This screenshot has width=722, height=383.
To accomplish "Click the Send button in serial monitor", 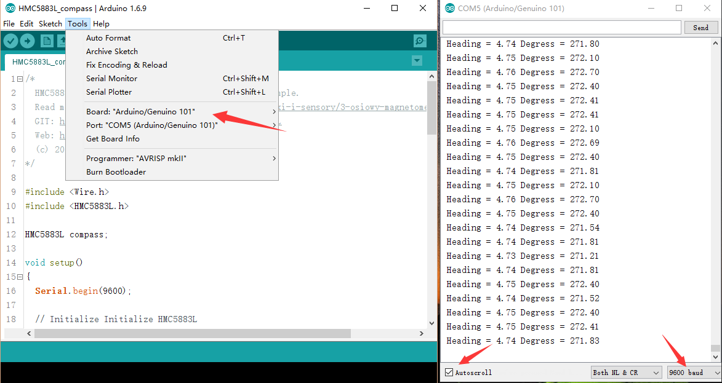I will tap(701, 28).
